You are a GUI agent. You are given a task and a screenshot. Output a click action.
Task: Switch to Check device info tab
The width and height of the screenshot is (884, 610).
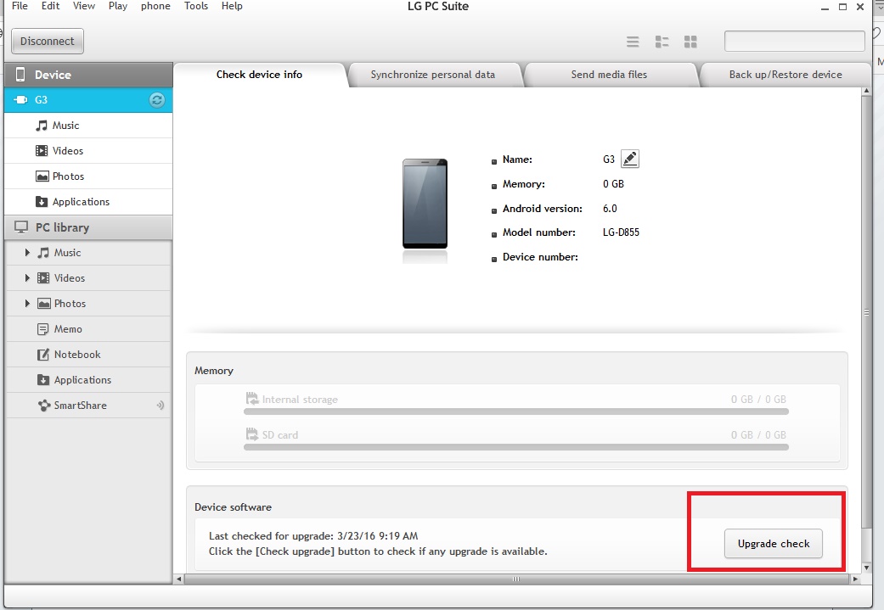pos(259,75)
